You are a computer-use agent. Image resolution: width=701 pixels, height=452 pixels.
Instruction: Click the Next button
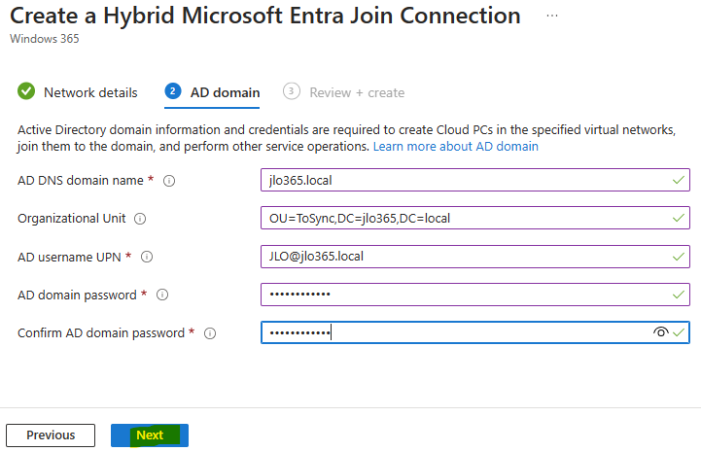(x=150, y=435)
